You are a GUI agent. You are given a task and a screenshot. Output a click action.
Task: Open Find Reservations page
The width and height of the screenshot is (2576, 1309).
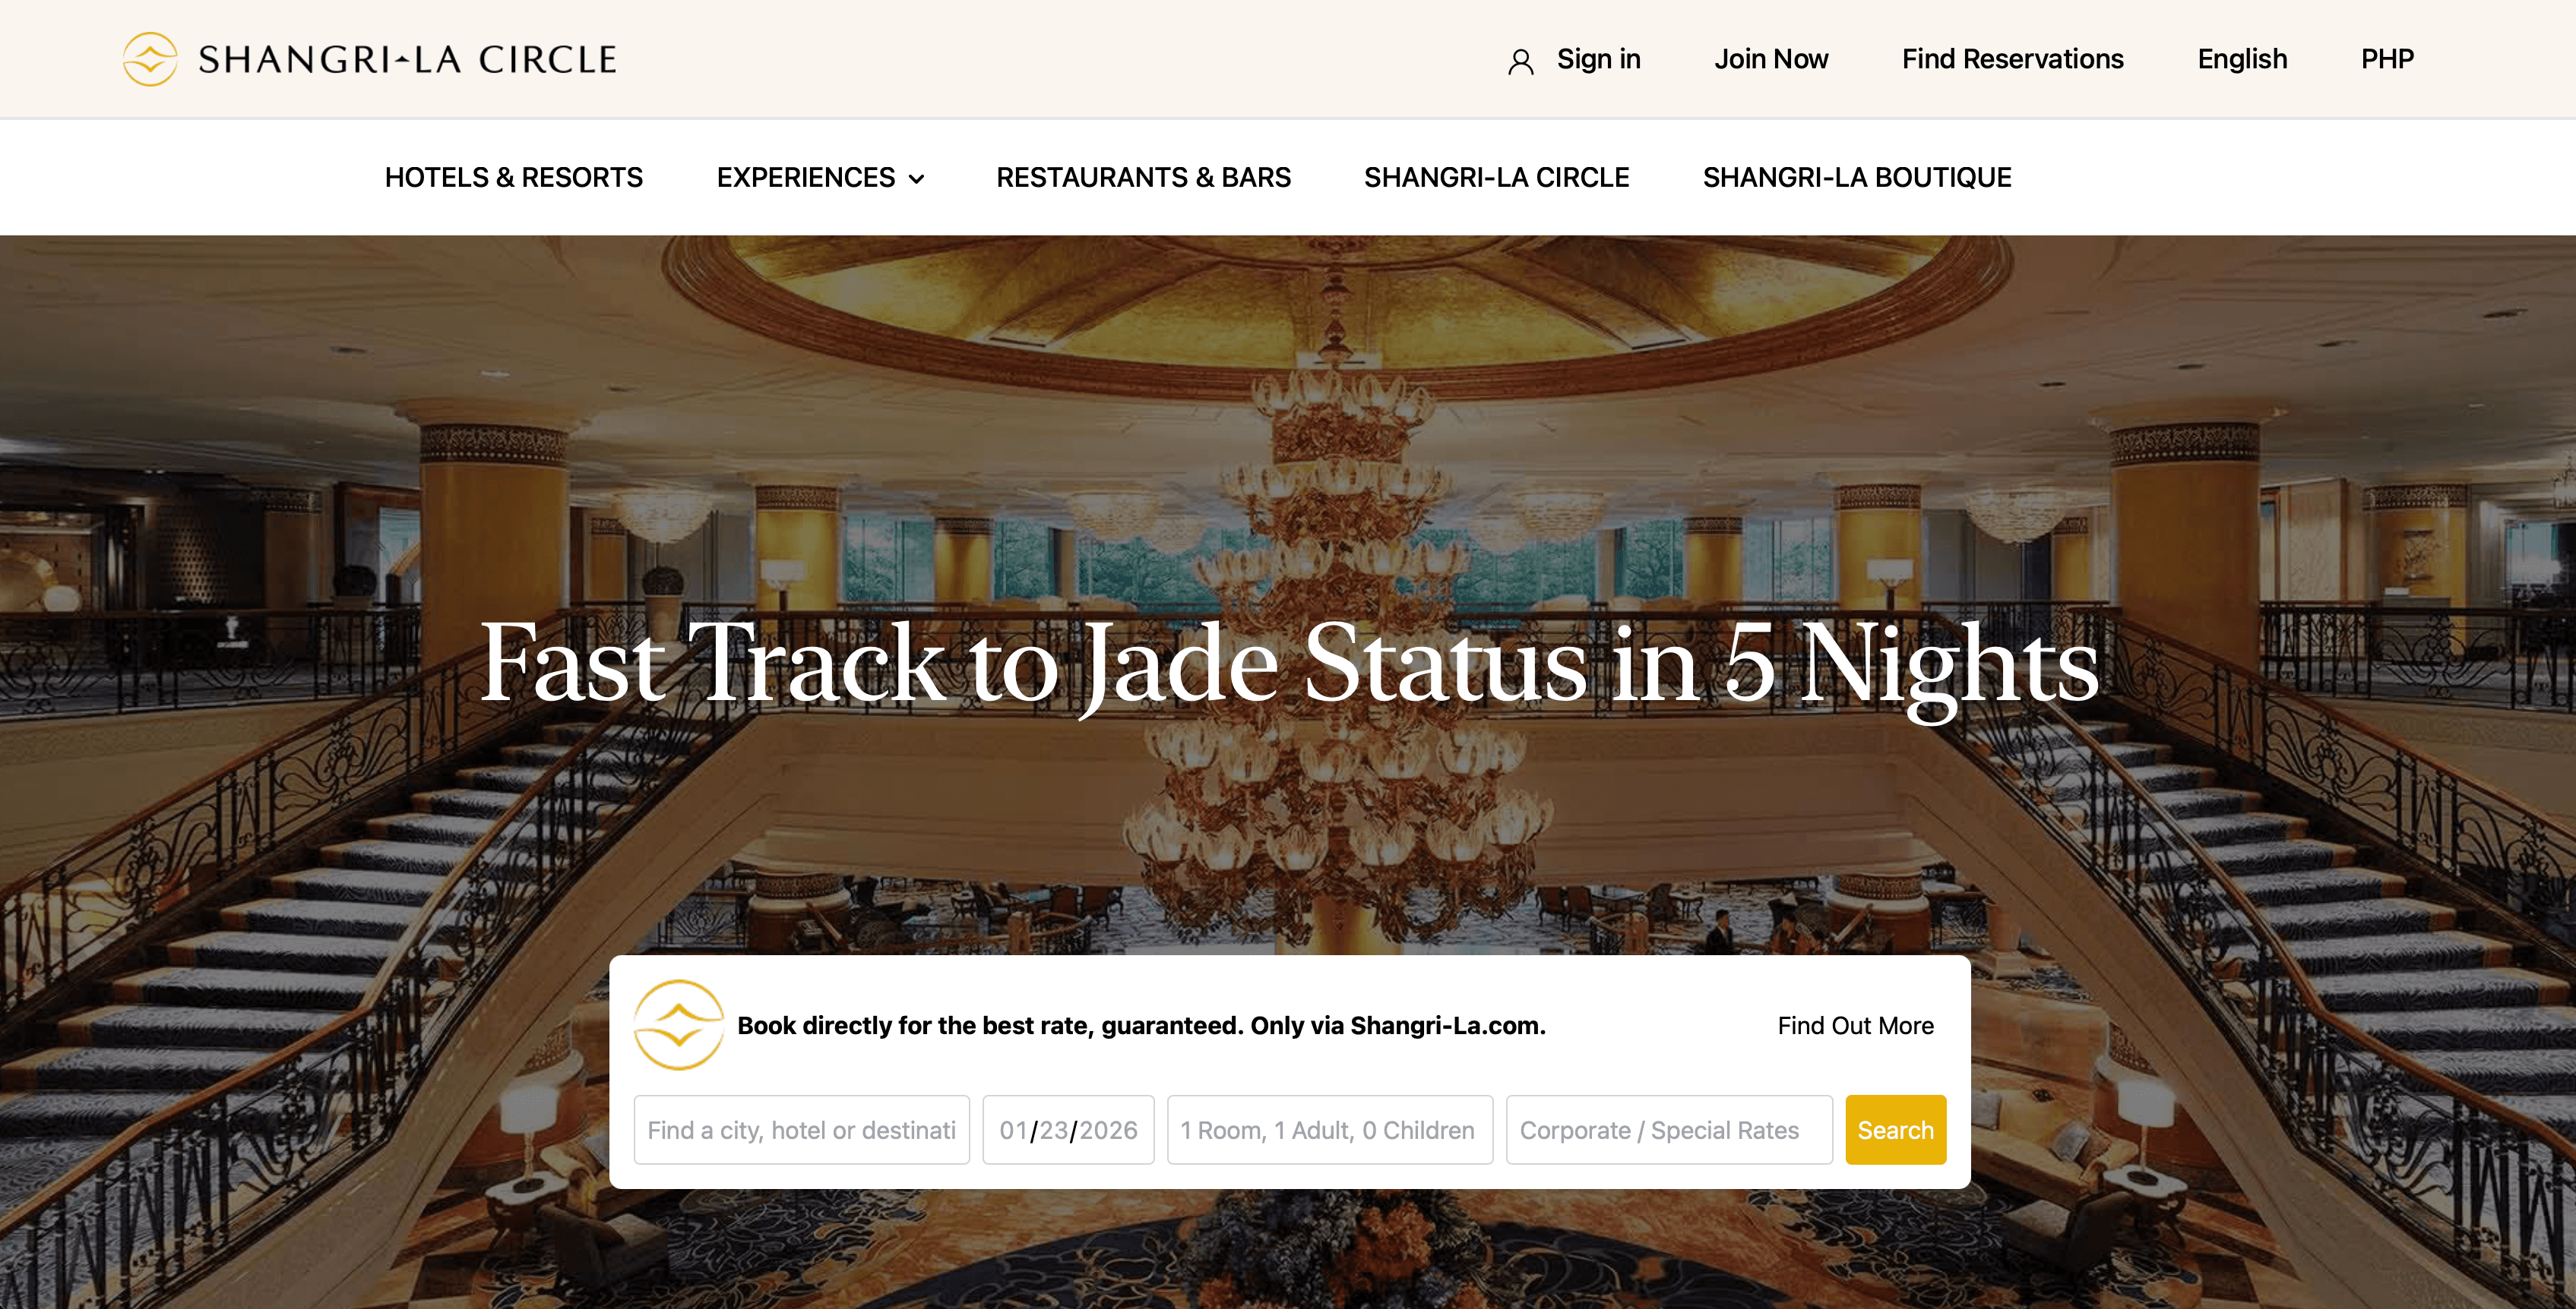pyautogui.click(x=2012, y=59)
